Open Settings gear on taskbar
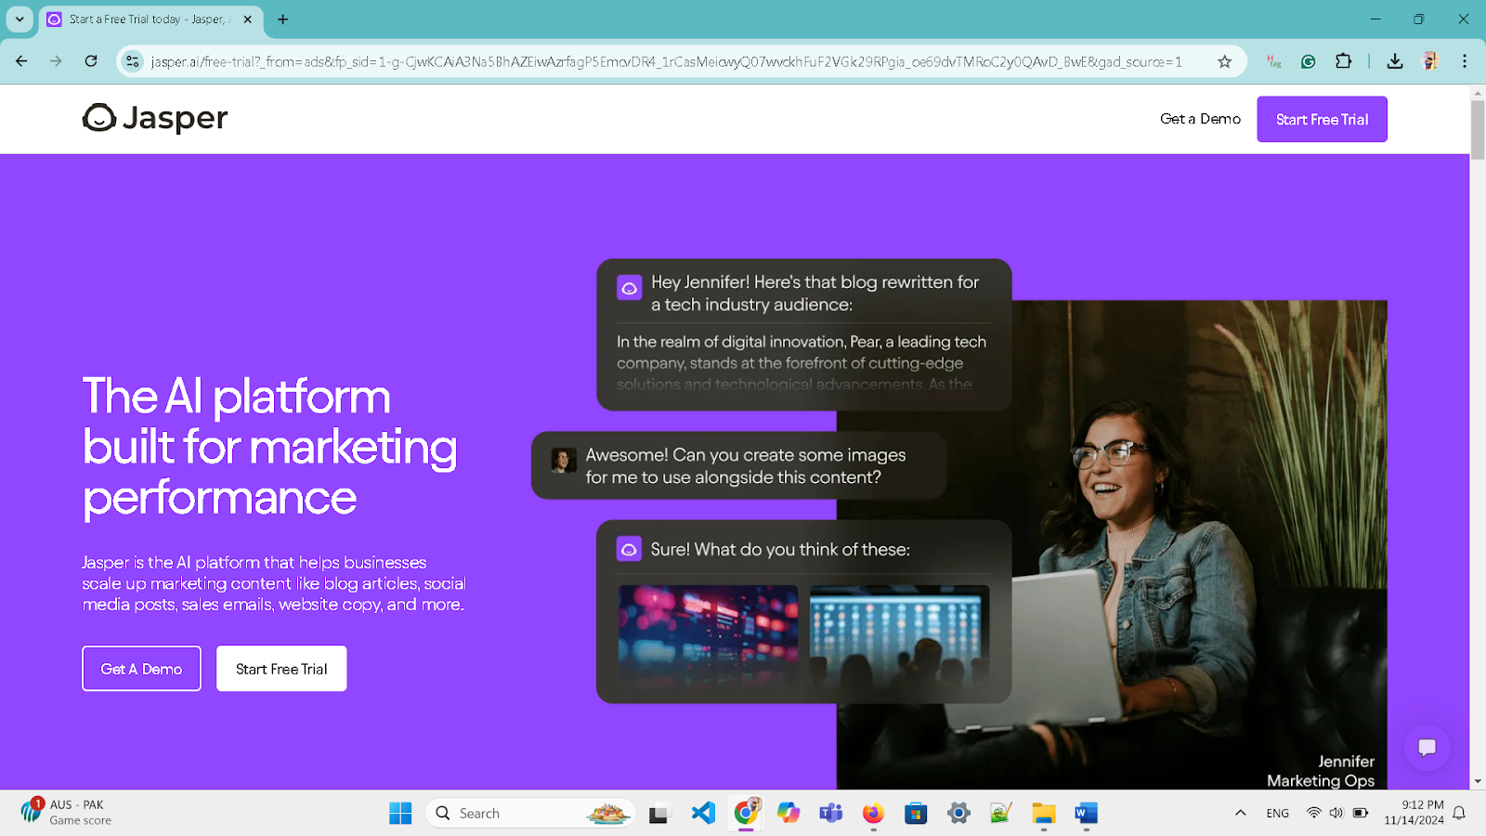1486x836 pixels. tap(958, 813)
